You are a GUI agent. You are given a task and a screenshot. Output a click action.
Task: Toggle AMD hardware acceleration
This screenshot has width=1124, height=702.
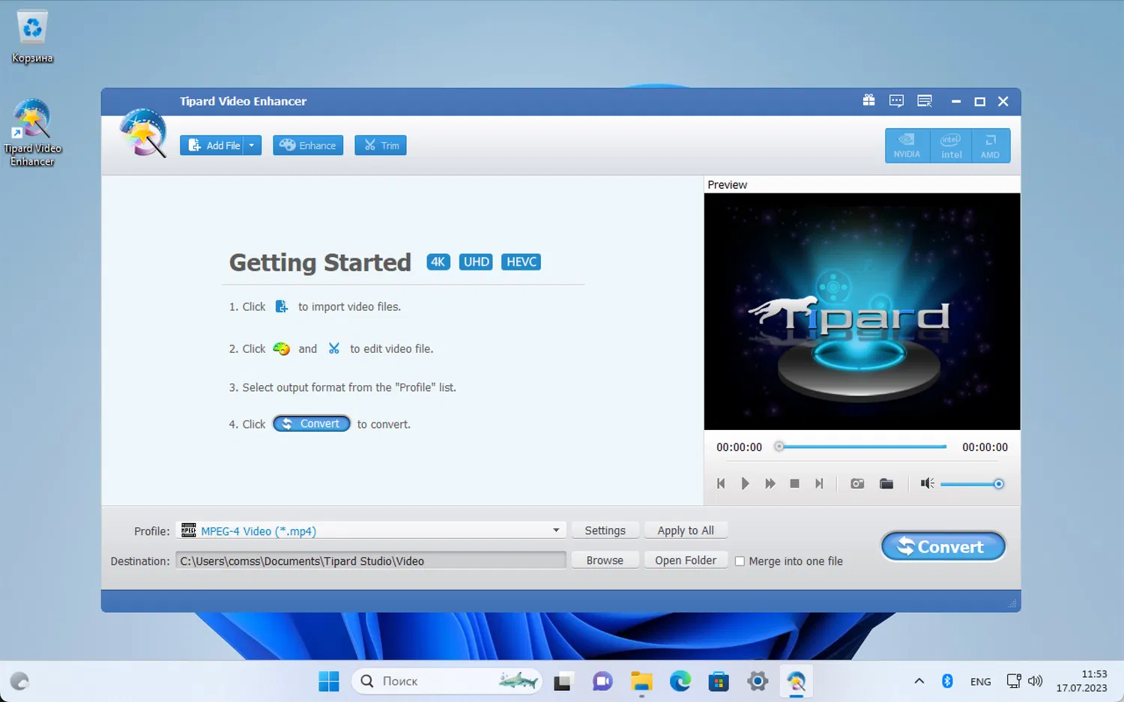point(990,145)
